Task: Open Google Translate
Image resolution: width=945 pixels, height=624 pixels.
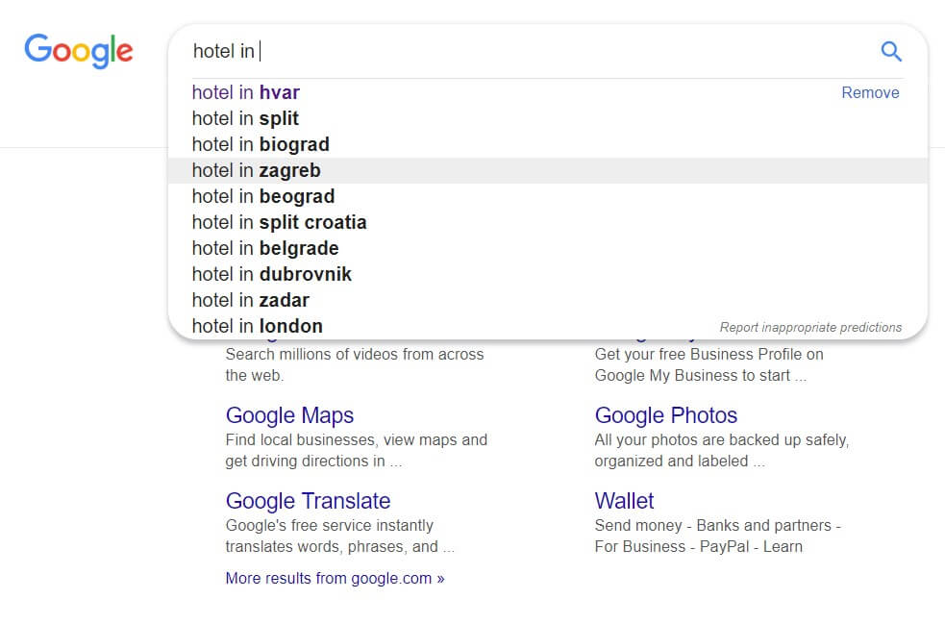Action: 308,501
